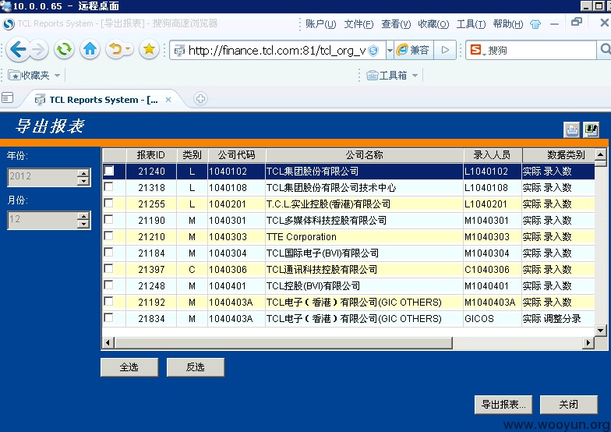Click the 反选 invert selection button
Screen dimensions: 611x432
pyautogui.click(x=196, y=366)
